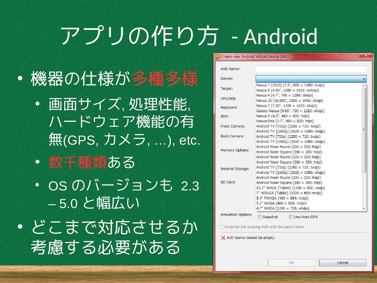Focus the AVD Name input field

(x=311, y=69)
